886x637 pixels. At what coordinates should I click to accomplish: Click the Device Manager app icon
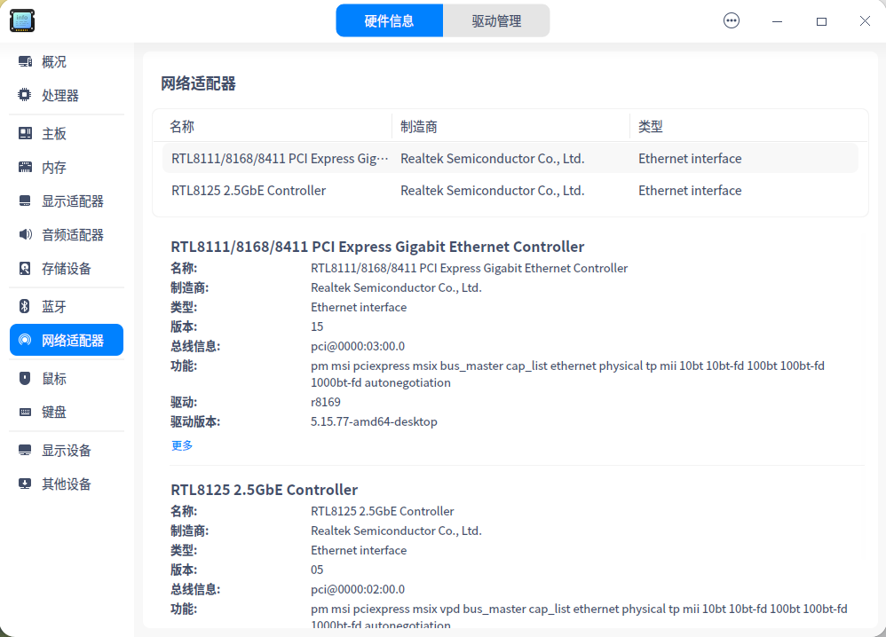(x=22, y=20)
